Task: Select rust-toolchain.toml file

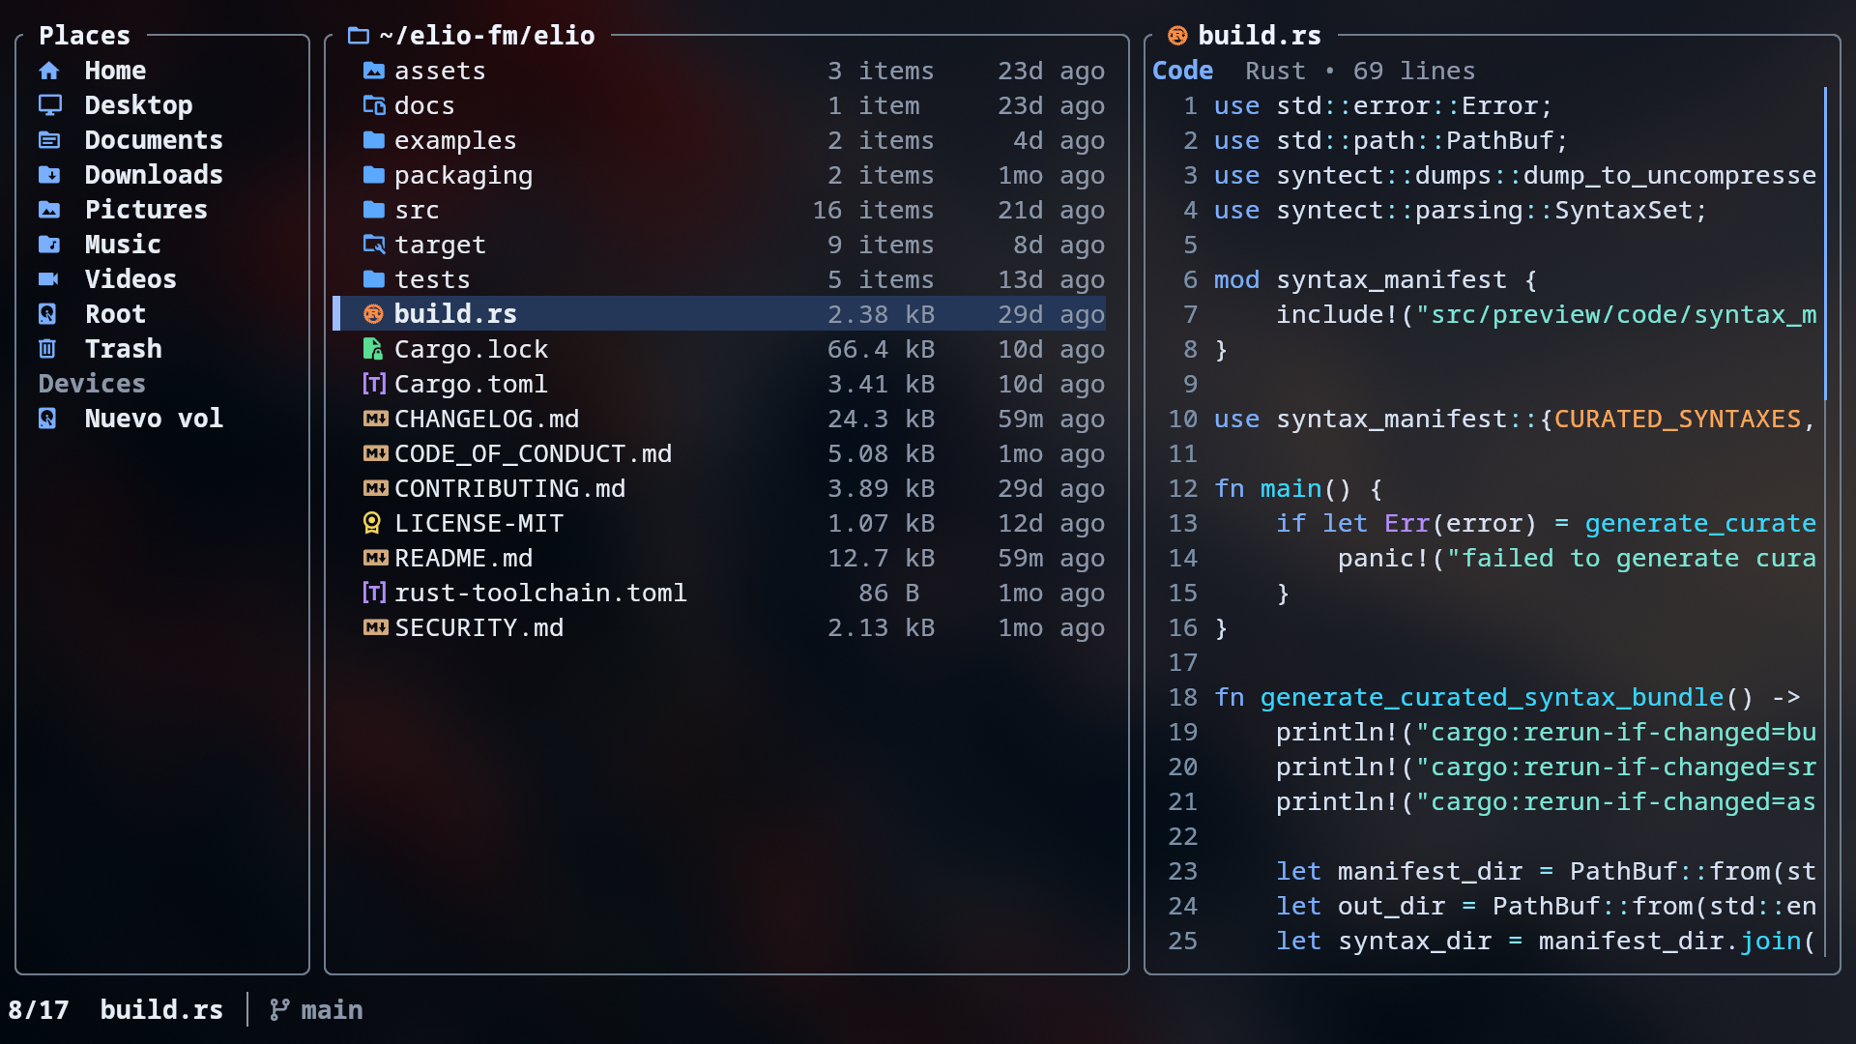Action: tap(719, 593)
